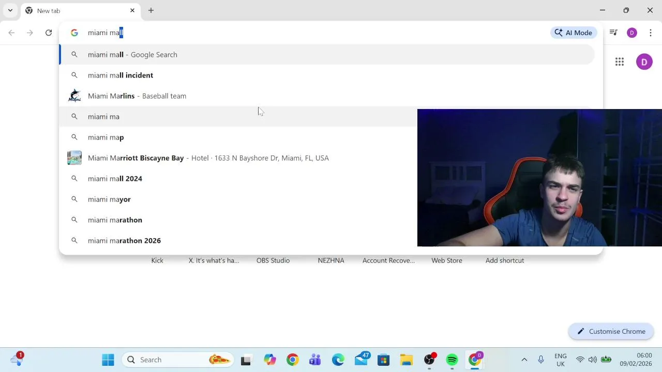Click the AI Mode button in address bar
Image resolution: width=662 pixels, height=372 pixels.
pyautogui.click(x=573, y=33)
